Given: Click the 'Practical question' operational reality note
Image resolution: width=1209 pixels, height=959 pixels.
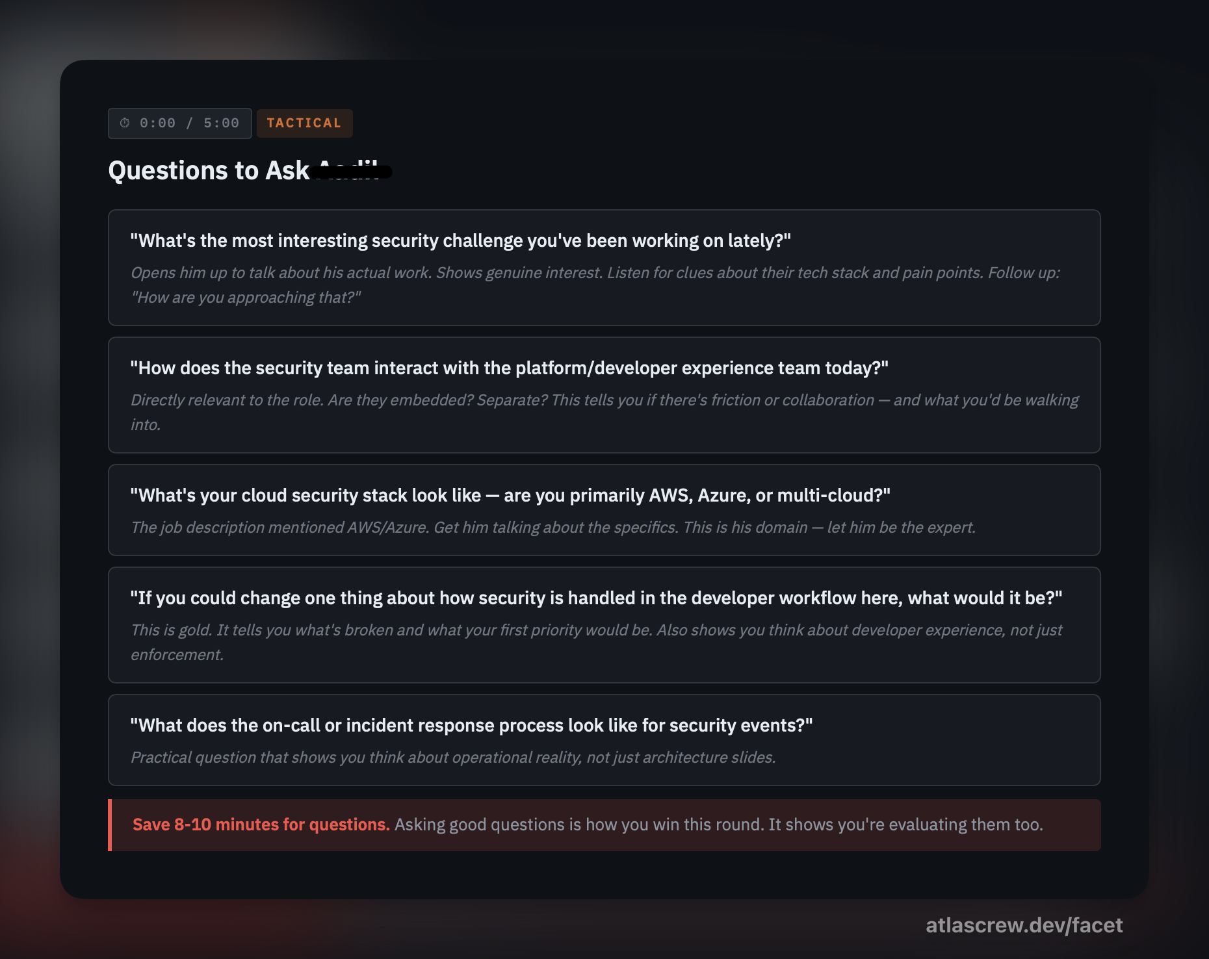Looking at the screenshot, I should pos(453,757).
